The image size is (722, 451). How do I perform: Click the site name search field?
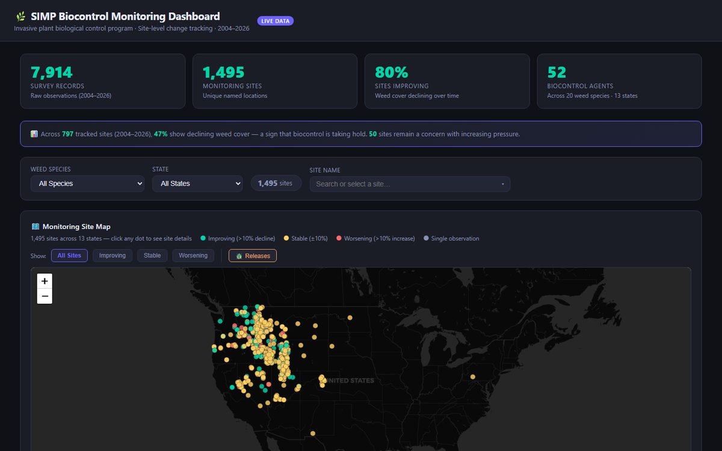(410, 184)
